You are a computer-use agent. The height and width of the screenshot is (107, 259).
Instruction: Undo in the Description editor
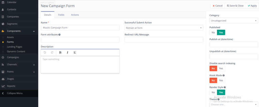(45, 52)
